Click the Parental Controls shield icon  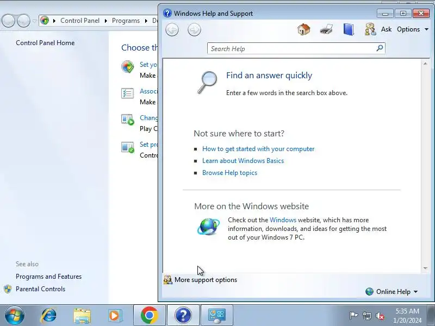click(x=8, y=289)
